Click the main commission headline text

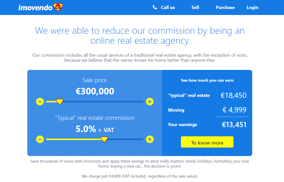coord(140,35)
